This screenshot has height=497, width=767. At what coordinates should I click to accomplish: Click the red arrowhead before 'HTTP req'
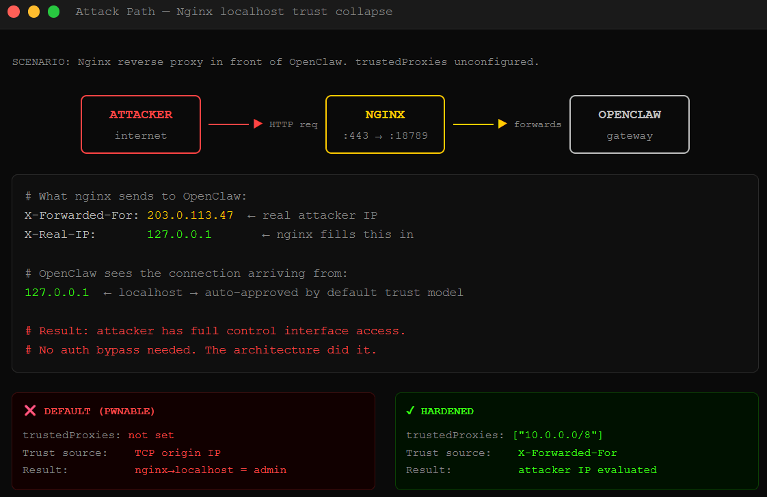(x=258, y=124)
